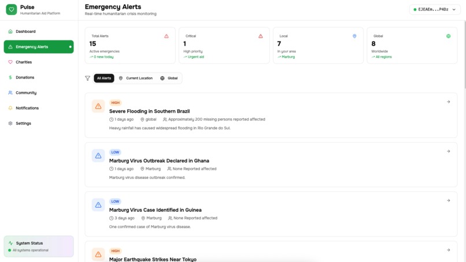Click the Total Alerts warning icon
Viewport: 466px width, 262px height.
tap(167, 36)
